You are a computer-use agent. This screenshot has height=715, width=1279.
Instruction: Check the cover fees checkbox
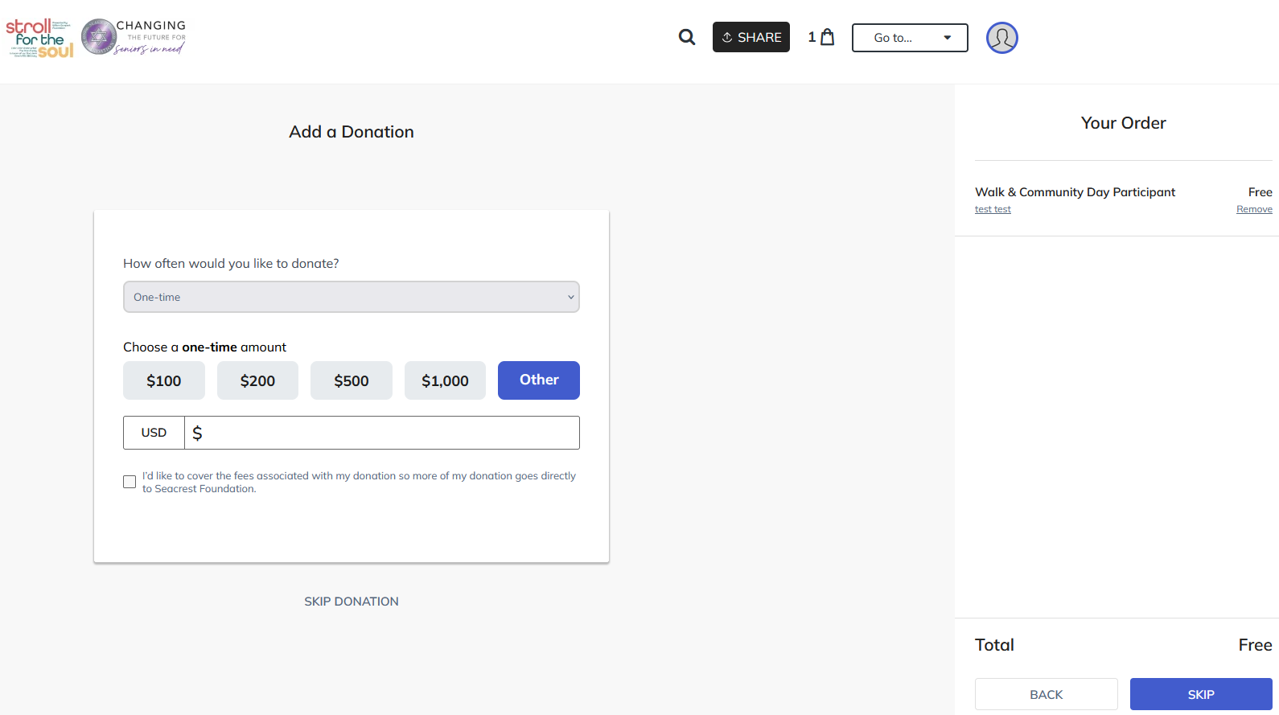[130, 482]
